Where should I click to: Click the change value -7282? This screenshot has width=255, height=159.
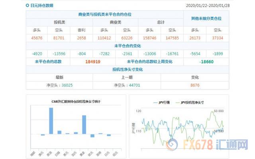[x=104, y=54]
